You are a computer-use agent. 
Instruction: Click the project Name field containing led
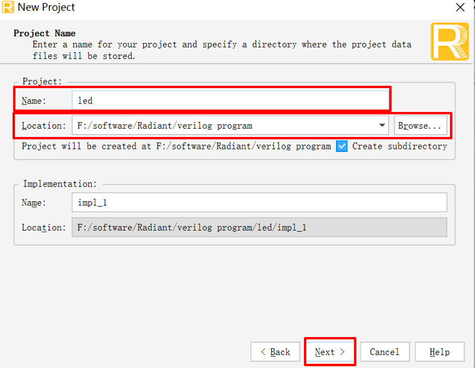(230, 101)
